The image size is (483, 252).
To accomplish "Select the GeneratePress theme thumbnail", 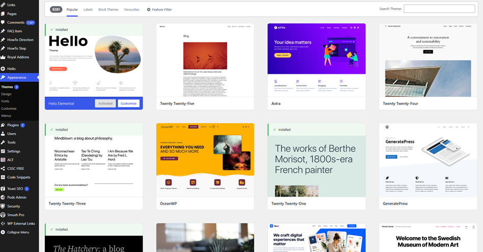I will (x=428, y=160).
